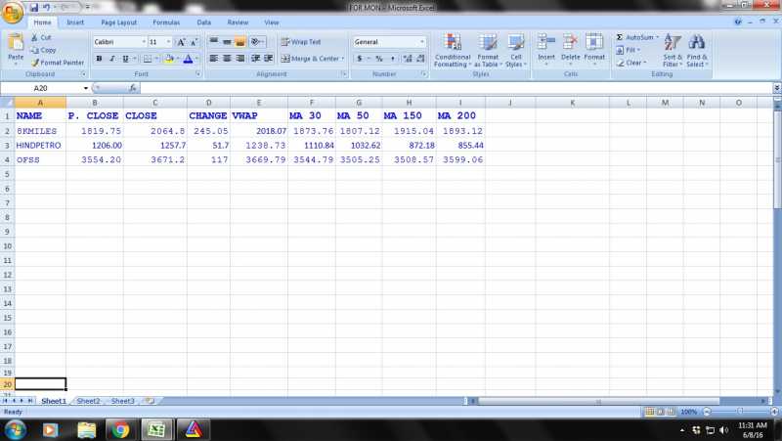Click the zoom slider in status bar
Image resolution: width=782 pixels, height=441 pixels.
(x=739, y=412)
